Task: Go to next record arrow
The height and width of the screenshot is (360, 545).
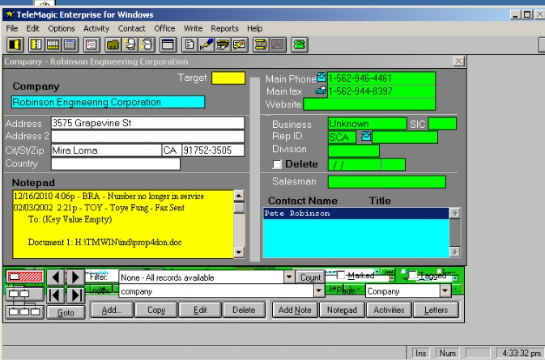Action: coord(75,277)
